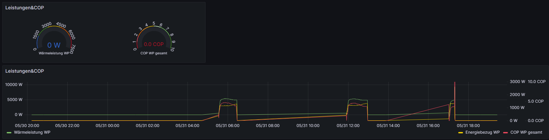Click the 10000 W left axis label
Viewport: 549px width, 140px height.
click(x=14, y=85)
